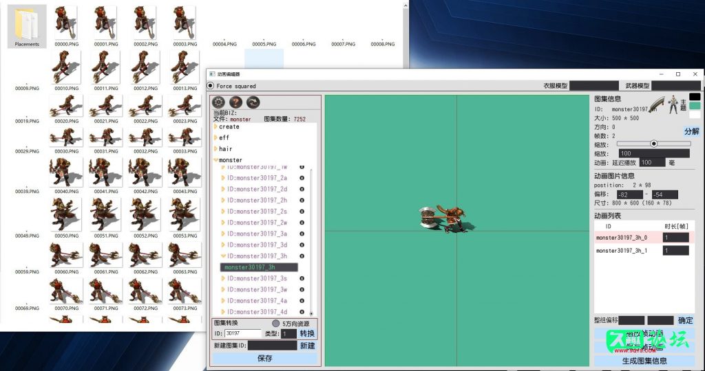Select the monster30197_3h child item

[259, 267]
